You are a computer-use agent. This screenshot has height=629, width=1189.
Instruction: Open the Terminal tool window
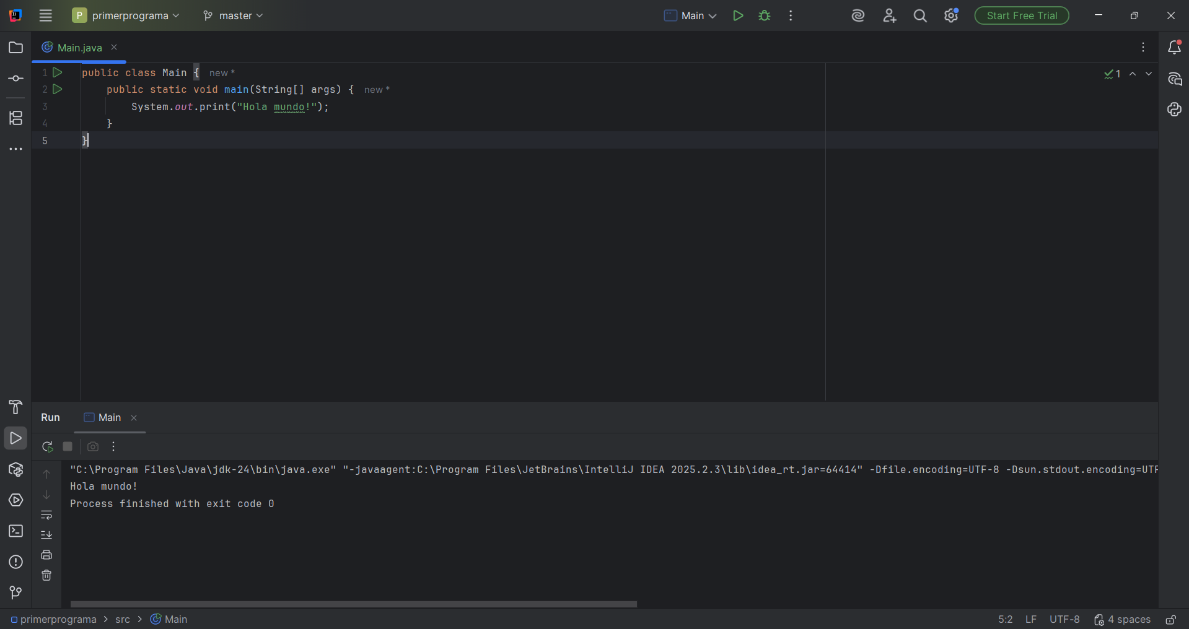16,531
